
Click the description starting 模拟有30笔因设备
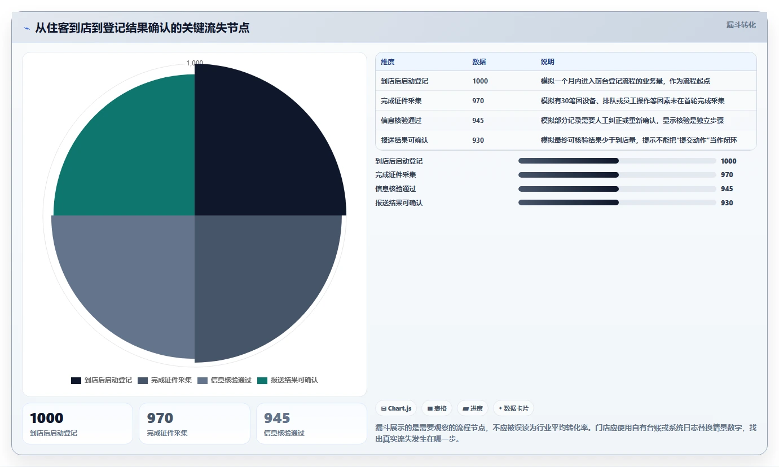click(632, 101)
